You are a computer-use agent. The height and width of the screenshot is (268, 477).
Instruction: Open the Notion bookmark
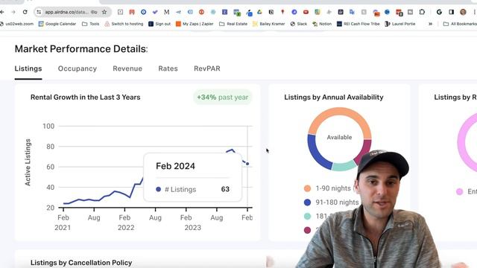pyautogui.click(x=322, y=24)
